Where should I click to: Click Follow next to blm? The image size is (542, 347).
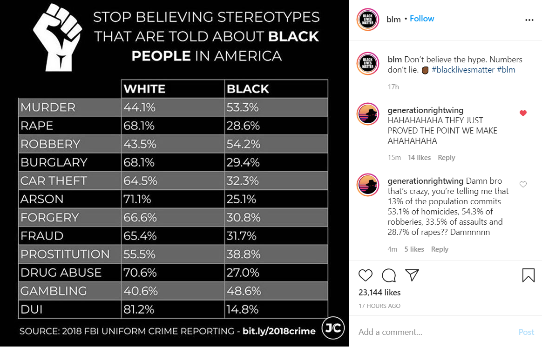click(422, 19)
